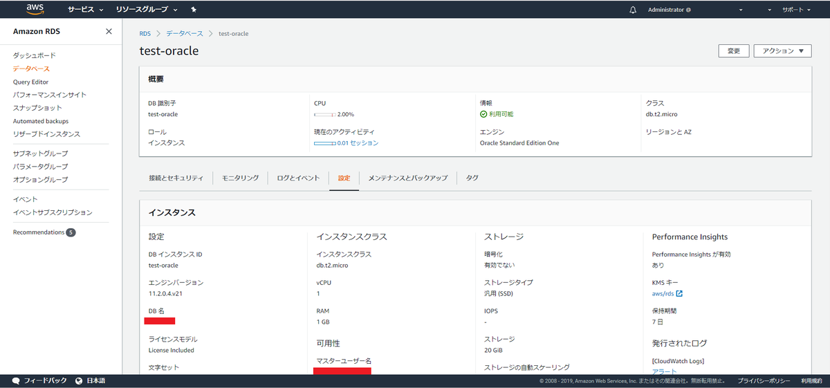Click the 0.01 セッション link

(x=358, y=143)
